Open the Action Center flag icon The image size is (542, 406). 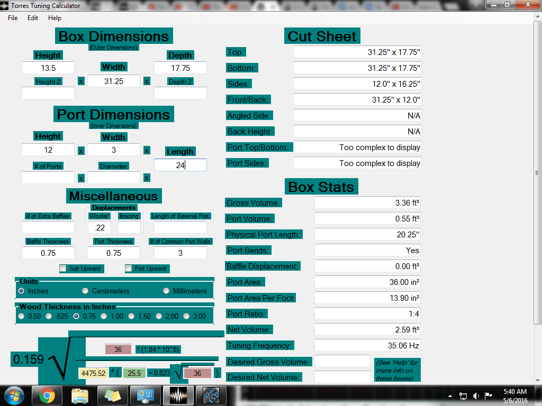pos(488,395)
